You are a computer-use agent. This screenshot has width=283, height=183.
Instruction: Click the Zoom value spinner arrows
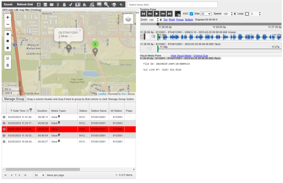pyautogui.click(x=158, y=20)
